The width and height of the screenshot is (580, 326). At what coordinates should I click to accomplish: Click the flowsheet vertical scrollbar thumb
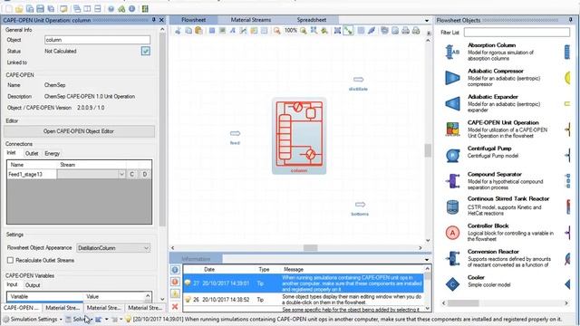(428, 150)
